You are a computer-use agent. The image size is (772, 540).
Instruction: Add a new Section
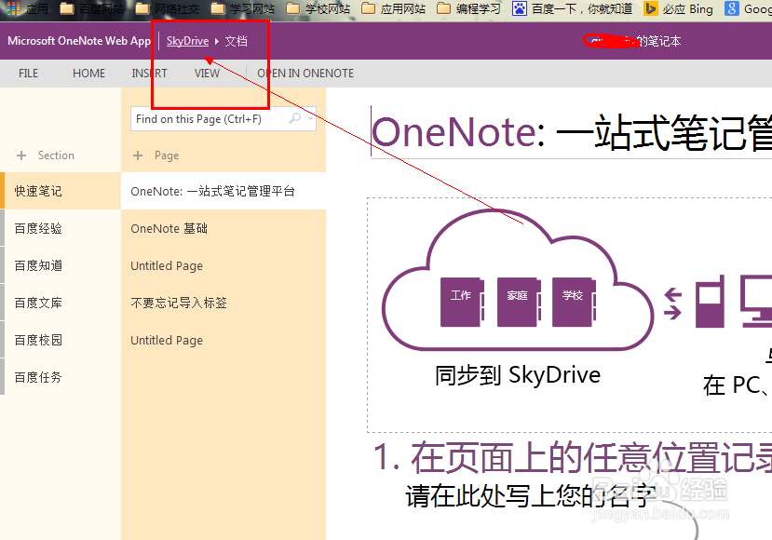[46, 155]
